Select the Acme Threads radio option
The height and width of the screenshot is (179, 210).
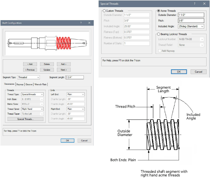click(158, 11)
